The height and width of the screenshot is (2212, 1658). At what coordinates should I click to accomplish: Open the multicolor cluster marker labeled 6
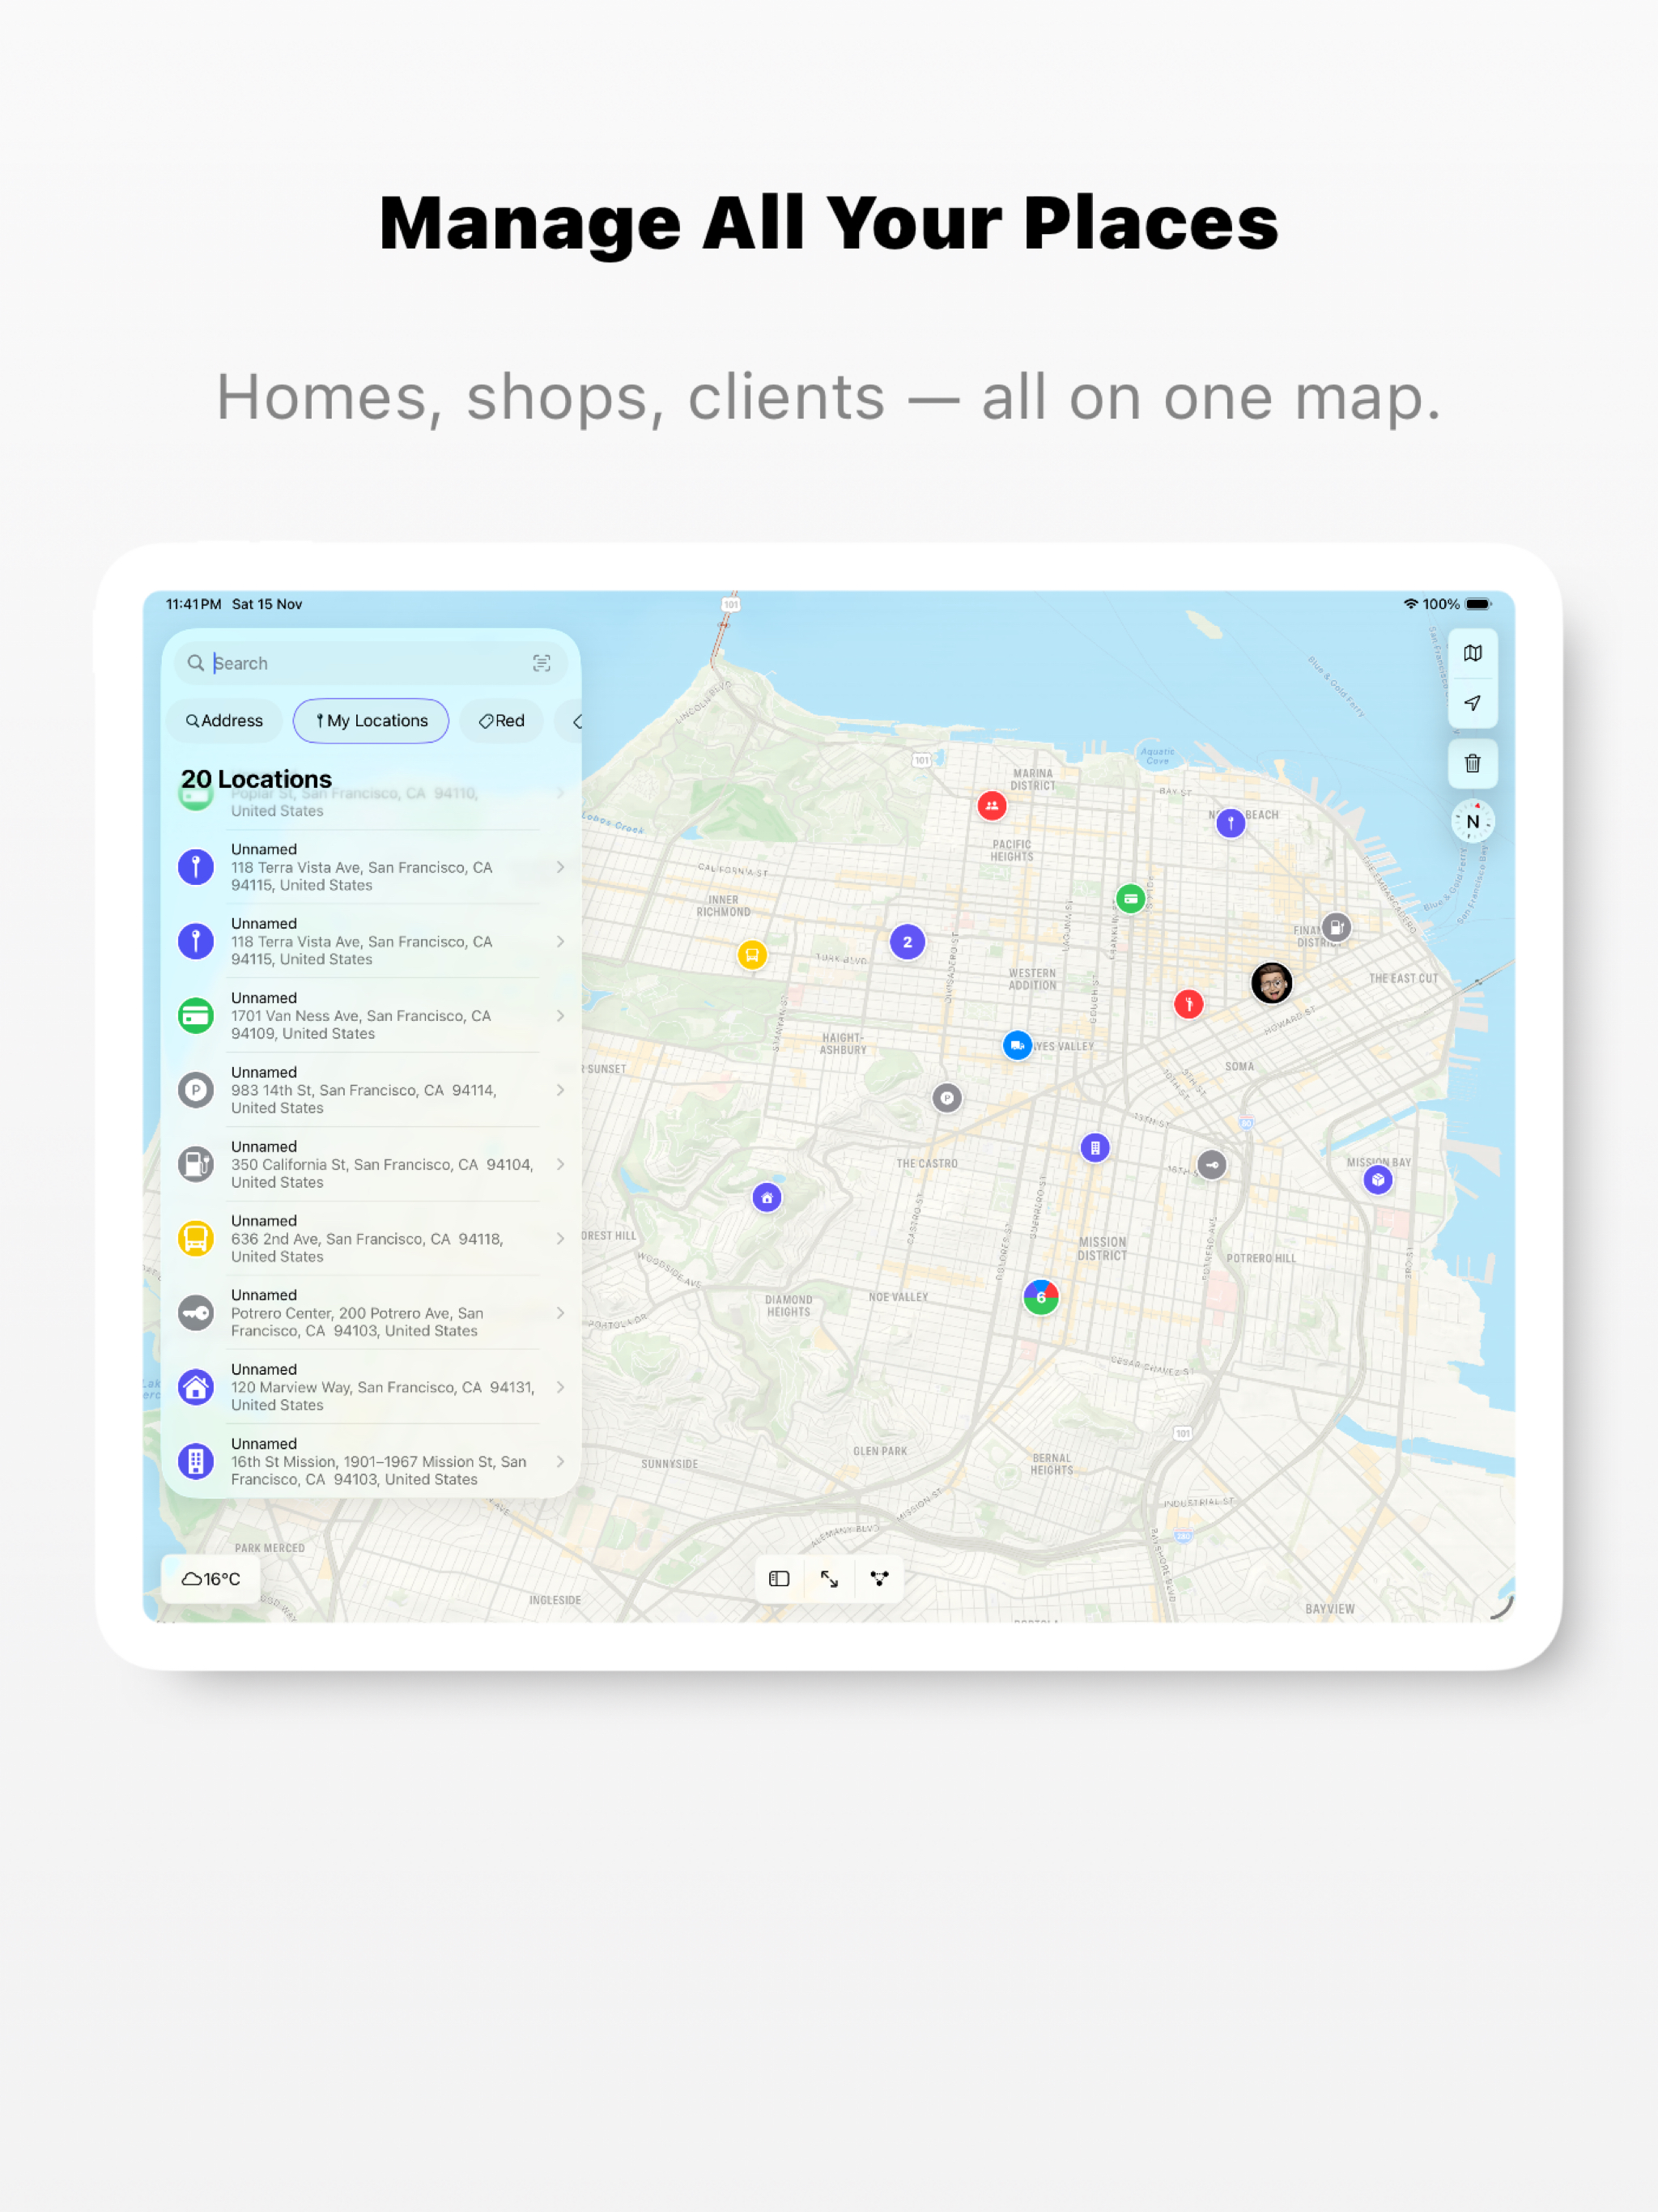pos(1041,1298)
